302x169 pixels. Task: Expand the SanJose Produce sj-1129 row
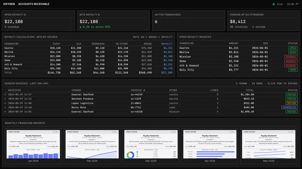point(151,99)
